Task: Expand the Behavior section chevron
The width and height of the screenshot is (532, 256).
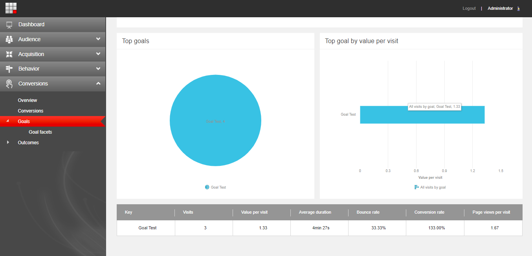Action: [98, 69]
